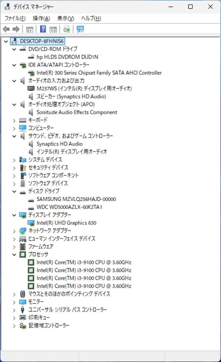Select the オーディオ処理オブジェクト (APO) category
Viewport: 221px width, 362px height.
click(62, 104)
